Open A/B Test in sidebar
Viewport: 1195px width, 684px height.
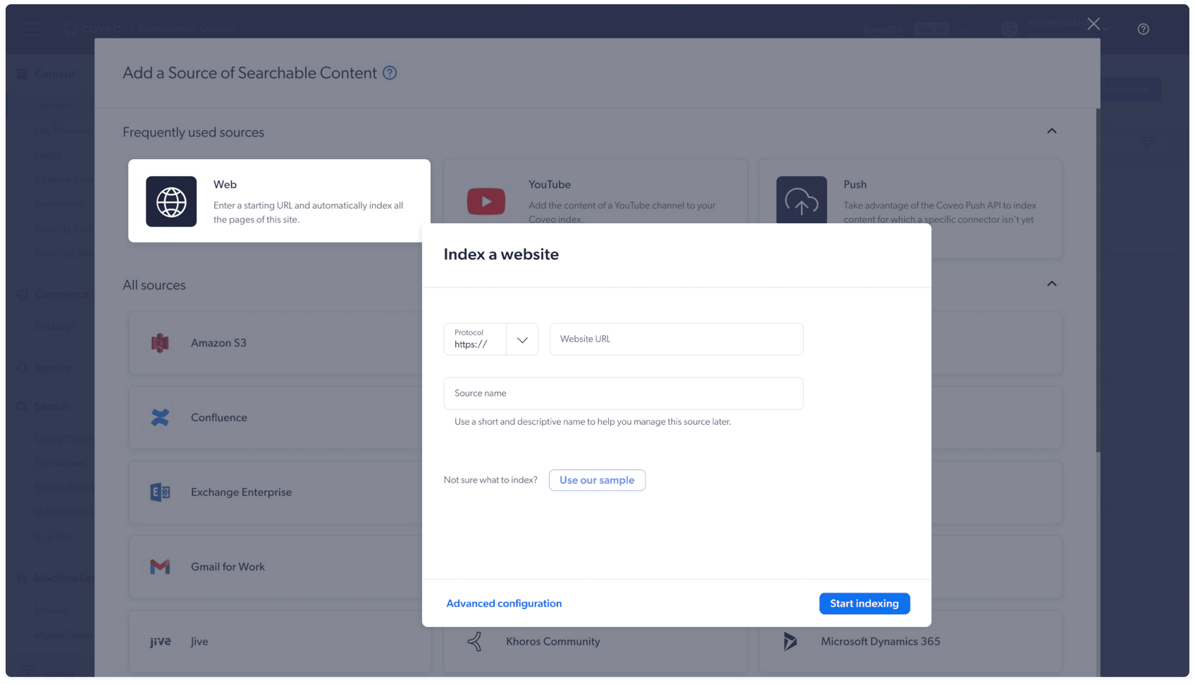point(54,537)
